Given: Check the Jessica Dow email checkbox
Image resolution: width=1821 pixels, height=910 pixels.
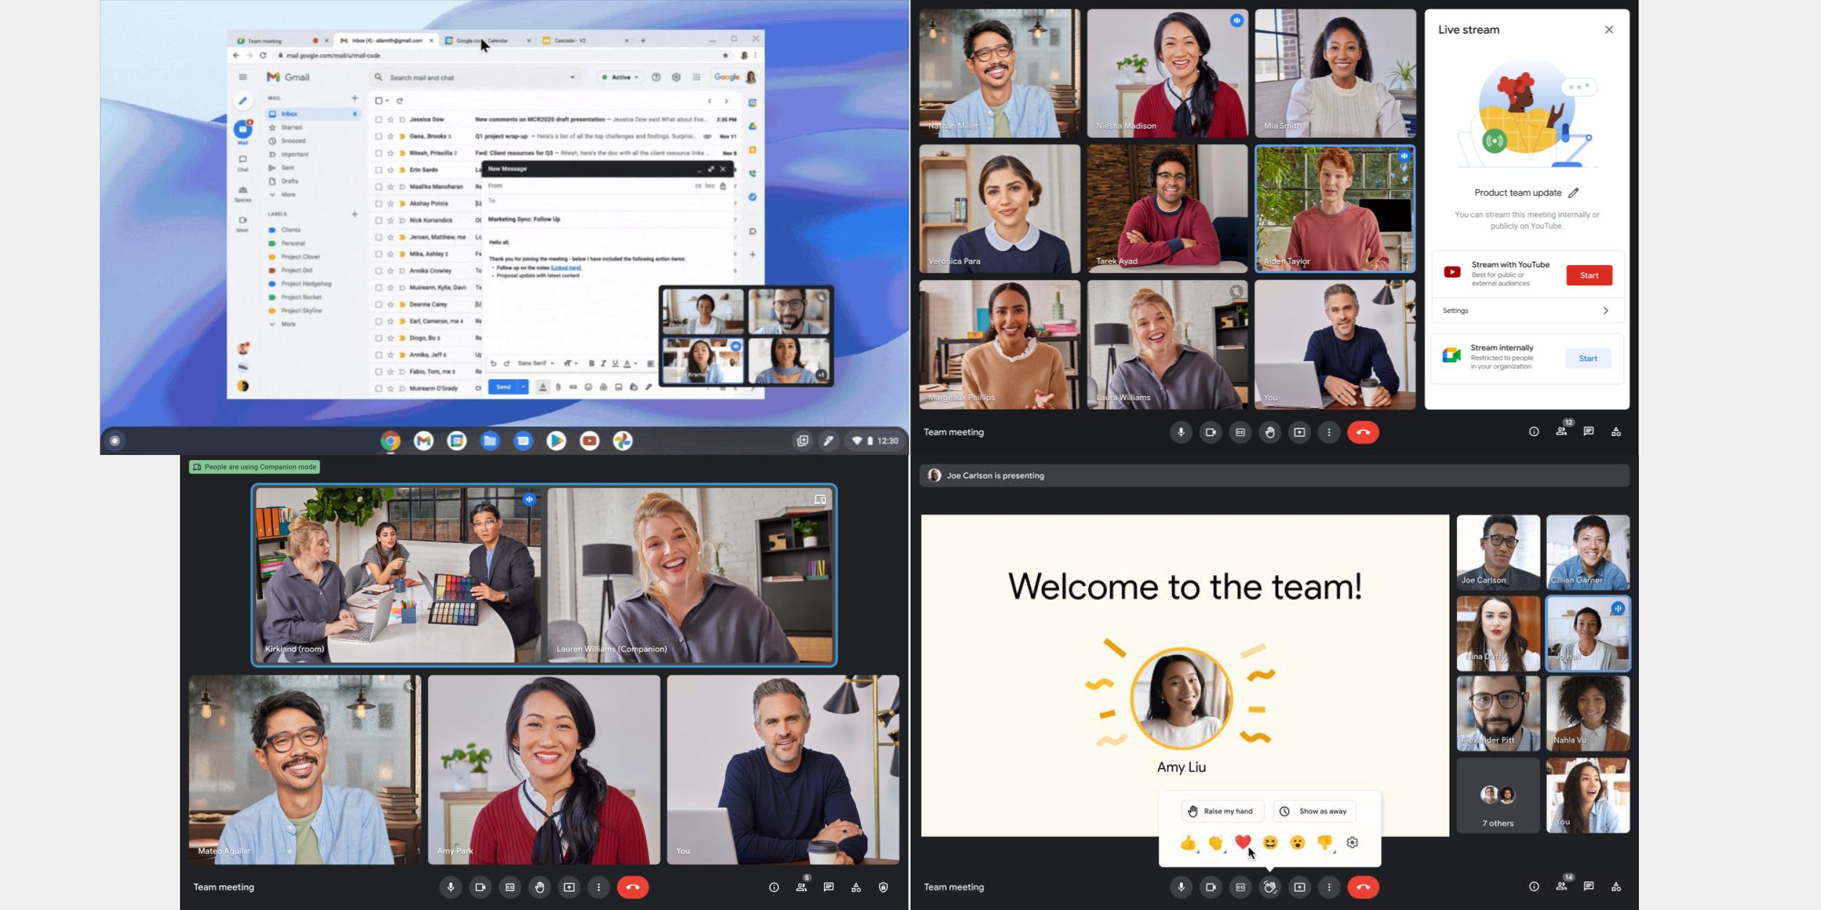Looking at the screenshot, I should click(x=378, y=119).
